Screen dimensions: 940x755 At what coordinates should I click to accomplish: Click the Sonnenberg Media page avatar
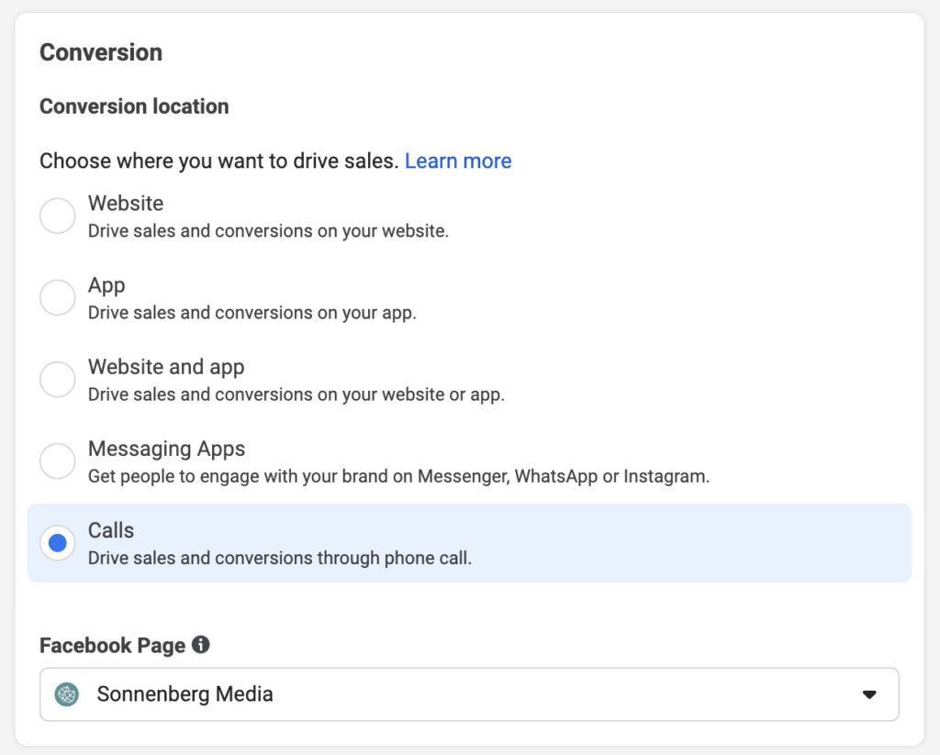pos(64,694)
